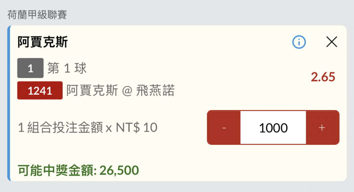
Task: Select the red 2.65 odds value
Action: [323, 77]
